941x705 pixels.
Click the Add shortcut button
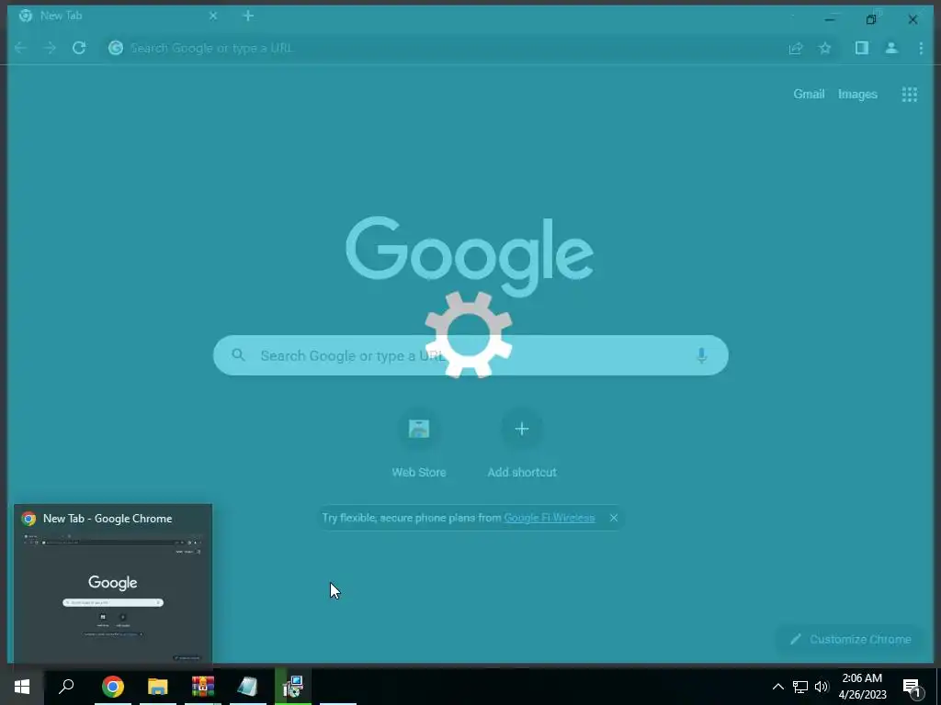point(522,444)
